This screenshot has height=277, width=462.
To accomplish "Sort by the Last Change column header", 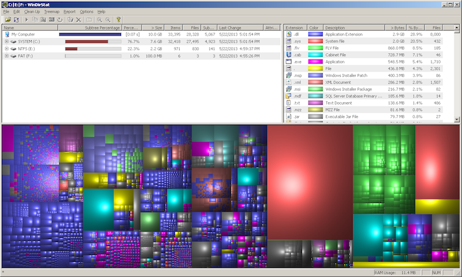I will (240, 28).
